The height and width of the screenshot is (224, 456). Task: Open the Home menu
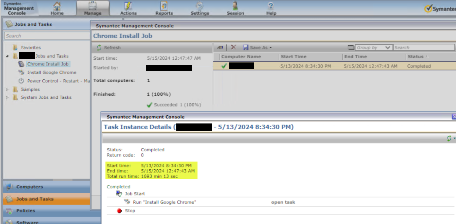point(57,8)
